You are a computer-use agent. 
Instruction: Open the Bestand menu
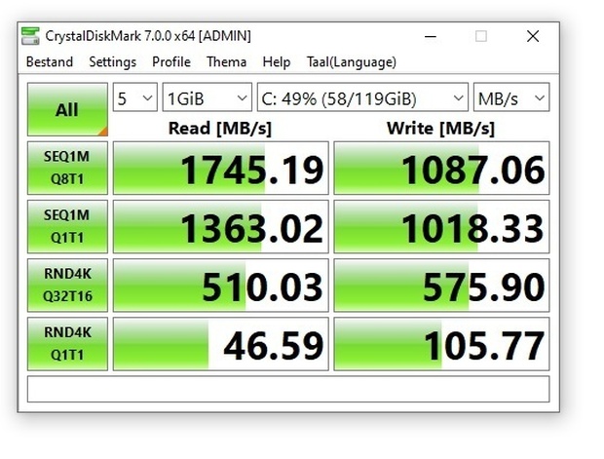point(50,62)
